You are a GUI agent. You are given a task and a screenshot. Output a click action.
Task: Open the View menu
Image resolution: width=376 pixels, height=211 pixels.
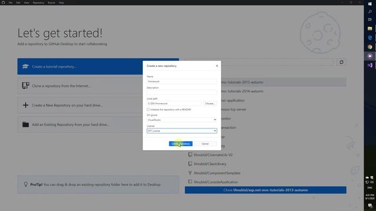tap(26, 2)
